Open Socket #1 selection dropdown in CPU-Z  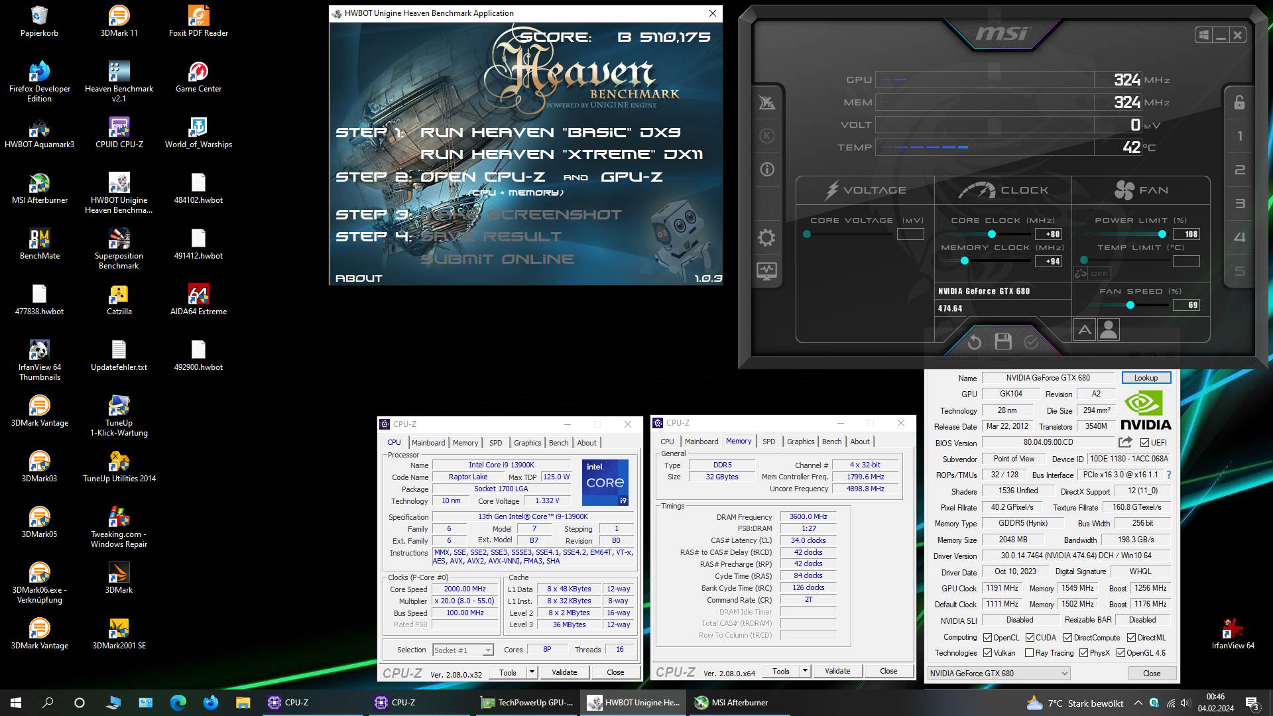(463, 650)
